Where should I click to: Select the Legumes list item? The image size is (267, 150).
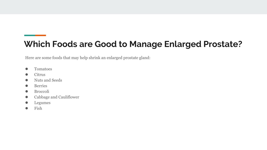tap(42, 103)
